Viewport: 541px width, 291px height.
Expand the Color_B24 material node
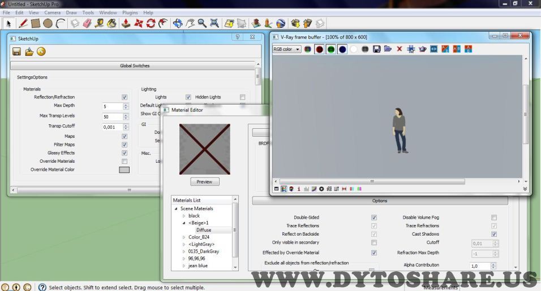pyautogui.click(x=184, y=237)
